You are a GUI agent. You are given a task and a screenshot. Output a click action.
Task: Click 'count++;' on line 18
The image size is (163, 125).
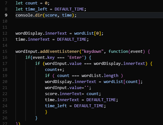(55, 70)
